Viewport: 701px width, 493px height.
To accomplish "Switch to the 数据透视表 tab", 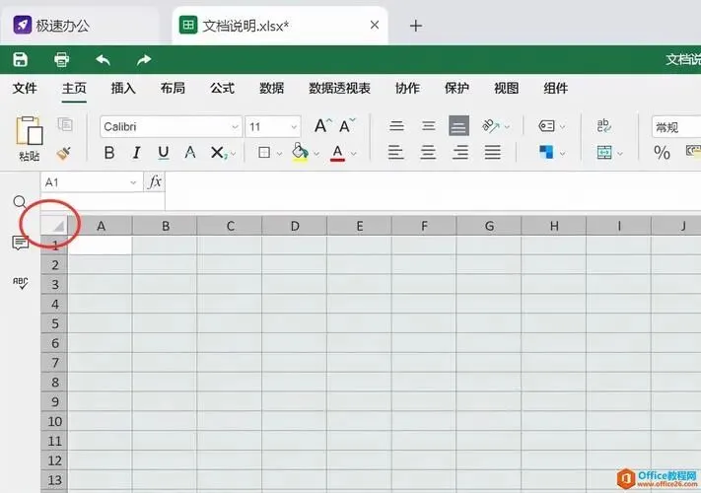I will pos(339,88).
